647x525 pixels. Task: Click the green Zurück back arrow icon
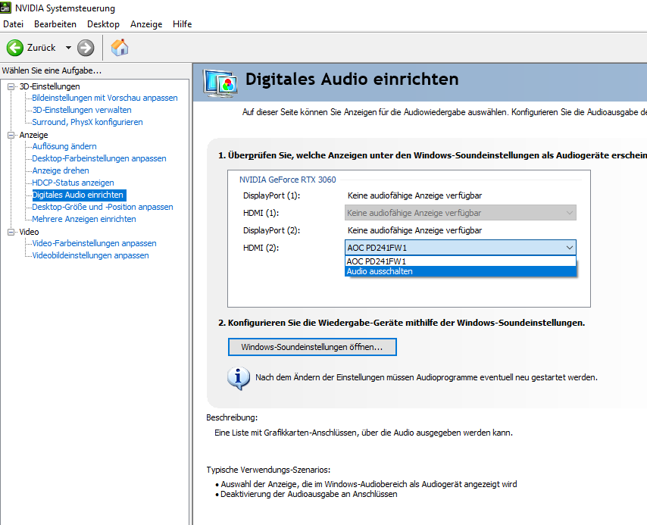[15, 48]
